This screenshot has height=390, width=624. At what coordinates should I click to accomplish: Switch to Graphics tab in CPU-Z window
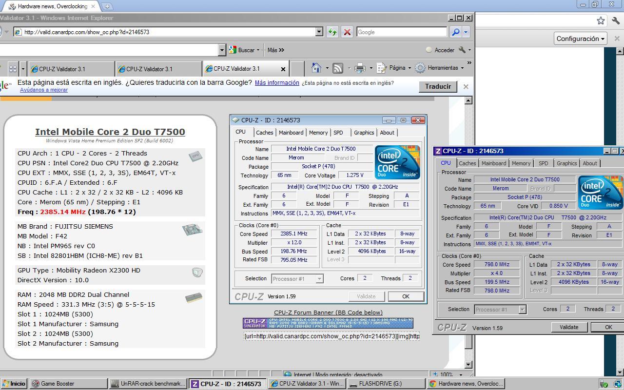[566, 163]
